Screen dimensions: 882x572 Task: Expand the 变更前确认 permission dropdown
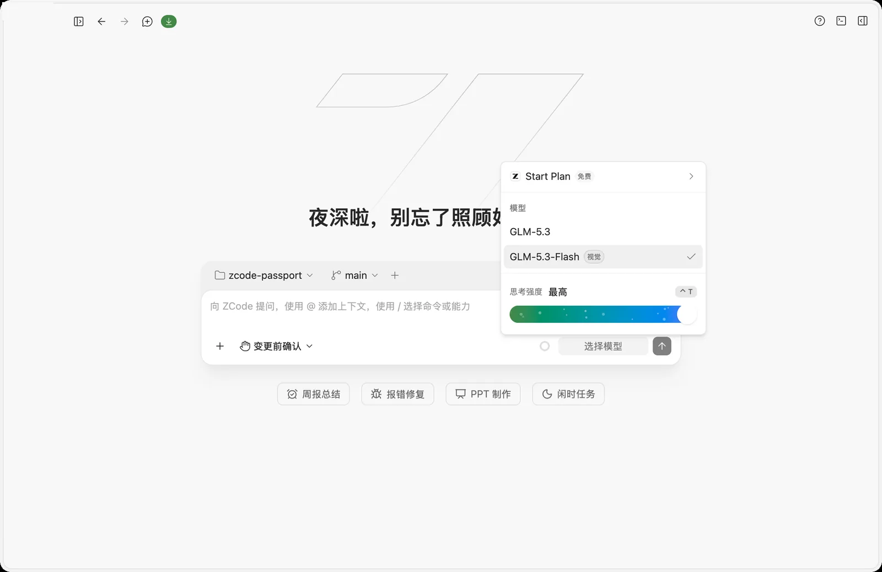(276, 346)
